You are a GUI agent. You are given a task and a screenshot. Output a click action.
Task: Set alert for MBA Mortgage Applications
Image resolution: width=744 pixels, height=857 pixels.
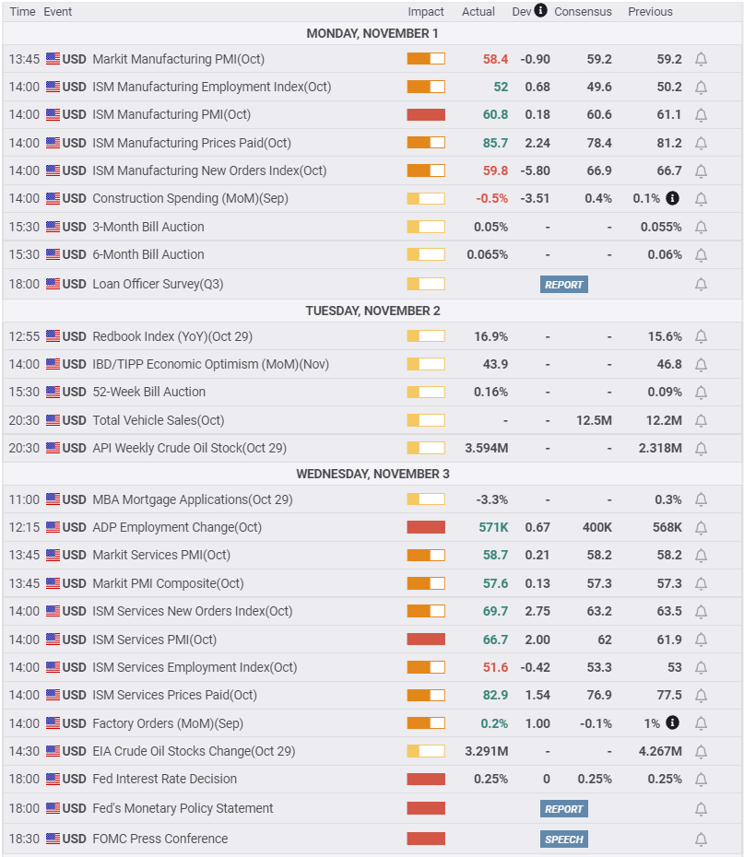pyautogui.click(x=701, y=499)
